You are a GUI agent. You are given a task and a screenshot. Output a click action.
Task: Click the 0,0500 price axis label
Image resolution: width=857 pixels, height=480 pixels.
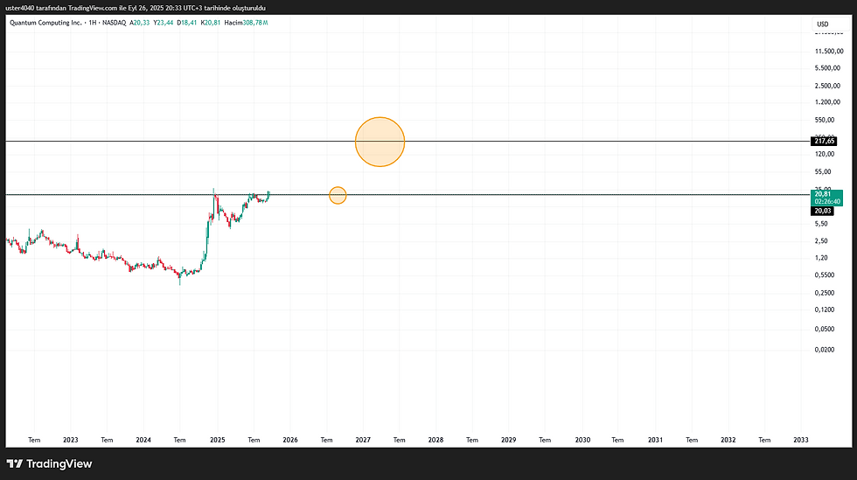click(x=824, y=329)
